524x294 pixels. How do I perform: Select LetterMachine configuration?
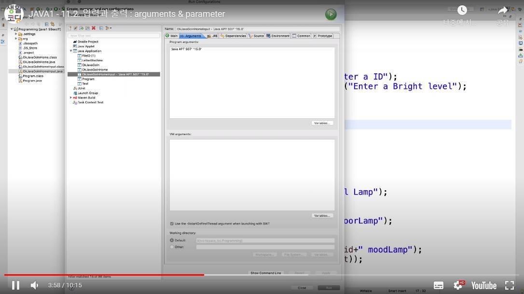point(92,60)
